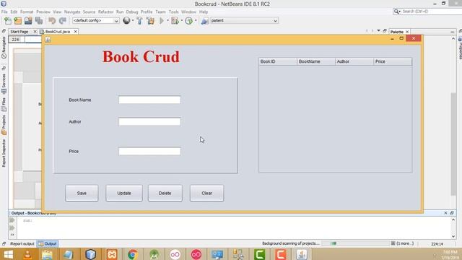
Task: Click the Windows Start button
Action: [x=8, y=254]
